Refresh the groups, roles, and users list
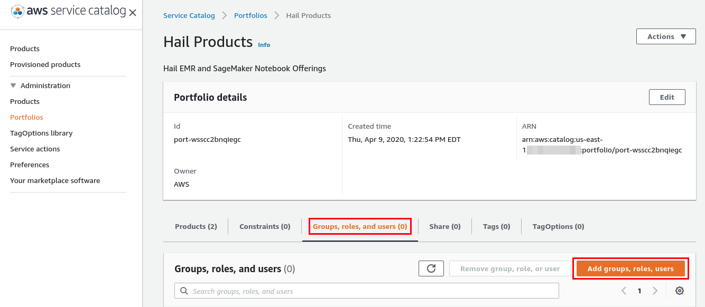The image size is (705, 307). (x=431, y=268)
